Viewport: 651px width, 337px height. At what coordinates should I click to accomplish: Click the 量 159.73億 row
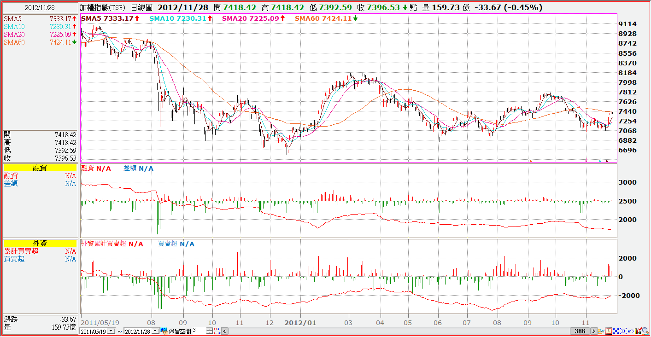[x=40, y=327]
